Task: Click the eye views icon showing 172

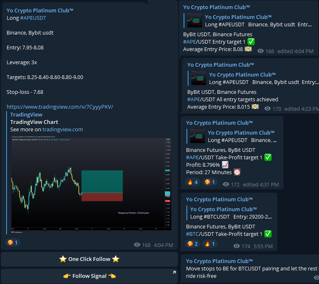Action: pyautogui.click(x=226, y=184)
